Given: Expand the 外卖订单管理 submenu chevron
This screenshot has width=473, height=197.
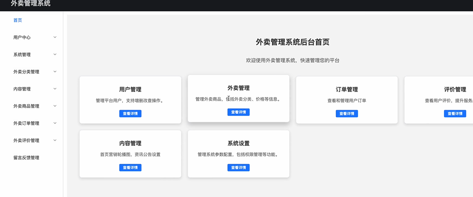Looking at the screenshot, I should click(55, 123).
